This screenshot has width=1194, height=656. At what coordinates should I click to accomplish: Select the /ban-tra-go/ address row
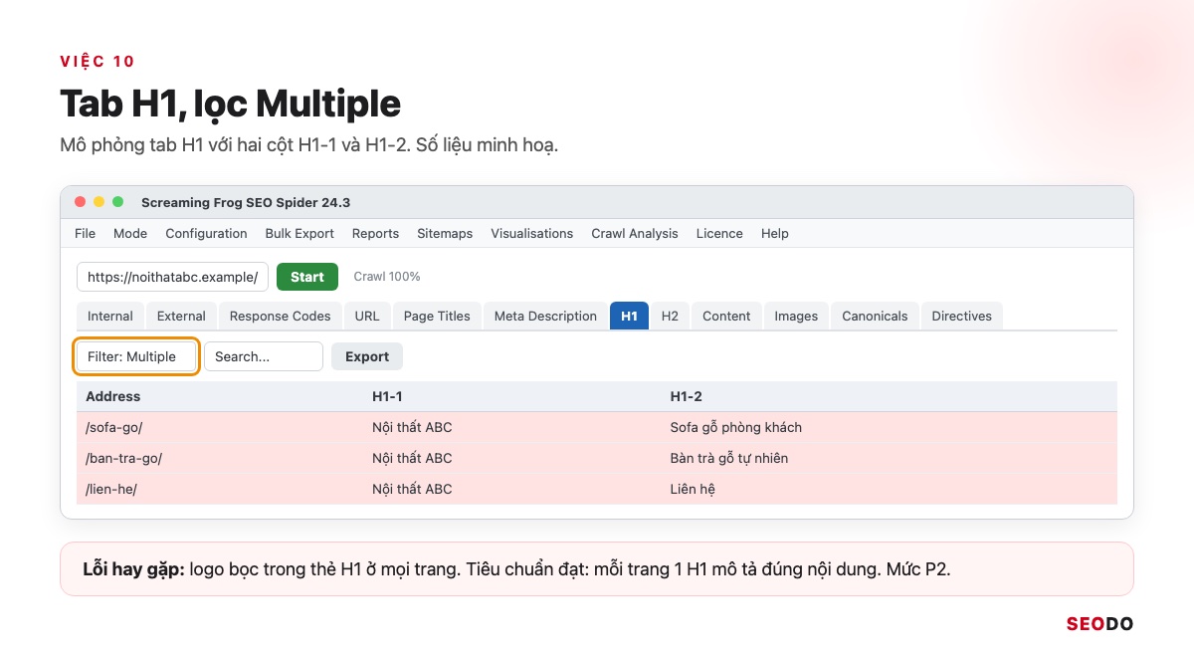click(x=597, y=458)
